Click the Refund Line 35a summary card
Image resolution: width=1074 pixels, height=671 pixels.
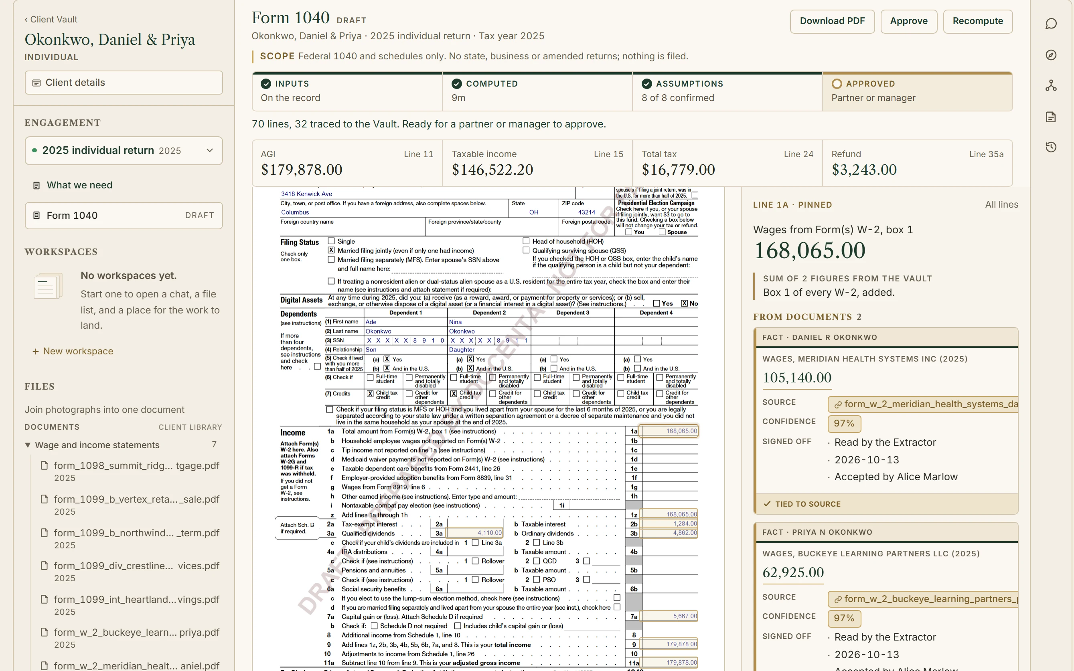point(917,163)
